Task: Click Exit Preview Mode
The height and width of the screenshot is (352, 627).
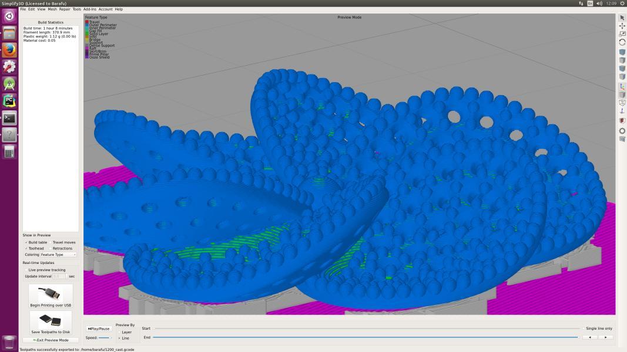Action: [x=50, y=340]
